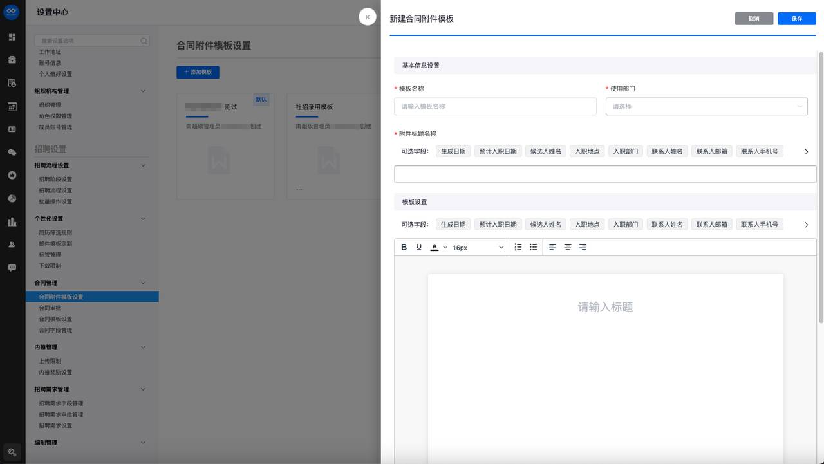The height and width of the screenshot is (464, 824).
Task: Open 合同模板设置 in the sidebar
Action: [55, 319]
